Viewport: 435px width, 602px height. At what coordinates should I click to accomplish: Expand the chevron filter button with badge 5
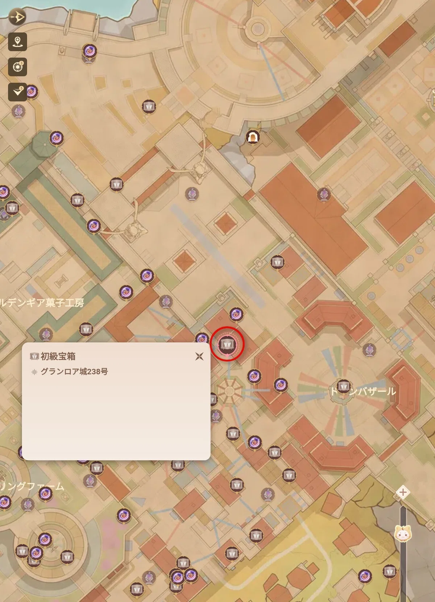[17, 92]
